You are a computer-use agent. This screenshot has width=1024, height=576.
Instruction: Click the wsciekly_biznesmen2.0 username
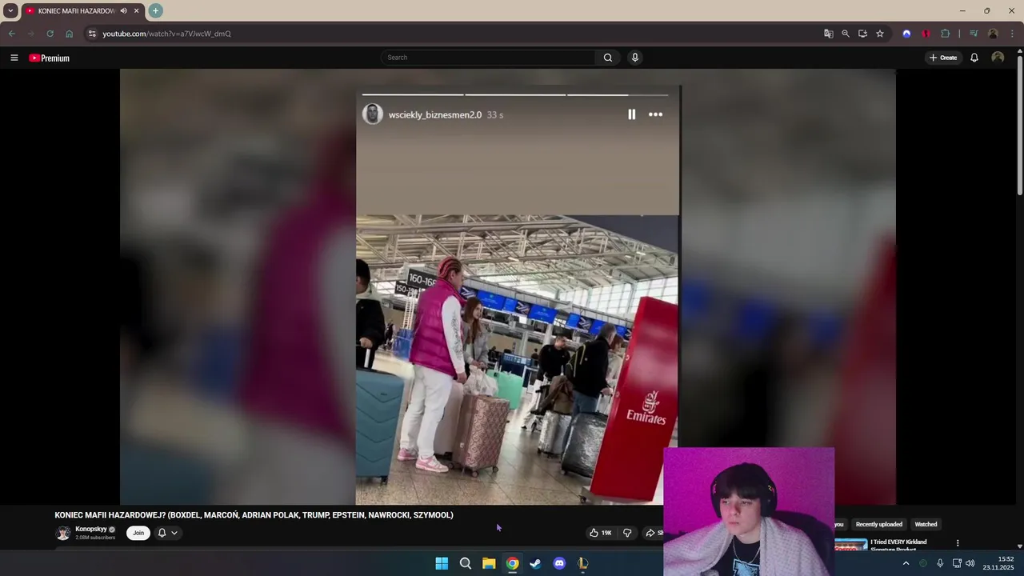435,115
